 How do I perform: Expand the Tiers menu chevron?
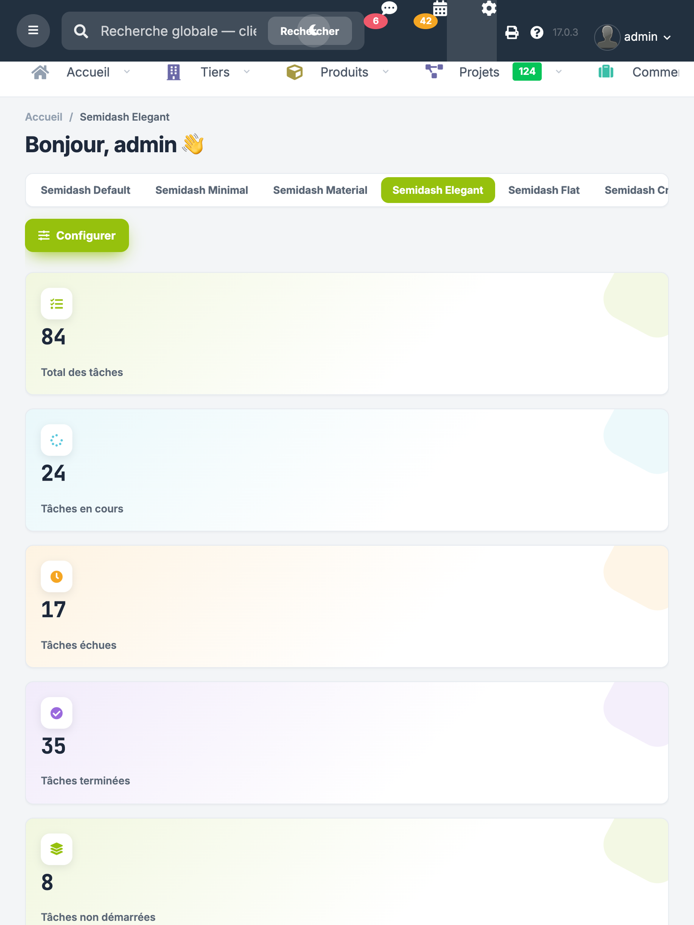[x=247, y=72]
